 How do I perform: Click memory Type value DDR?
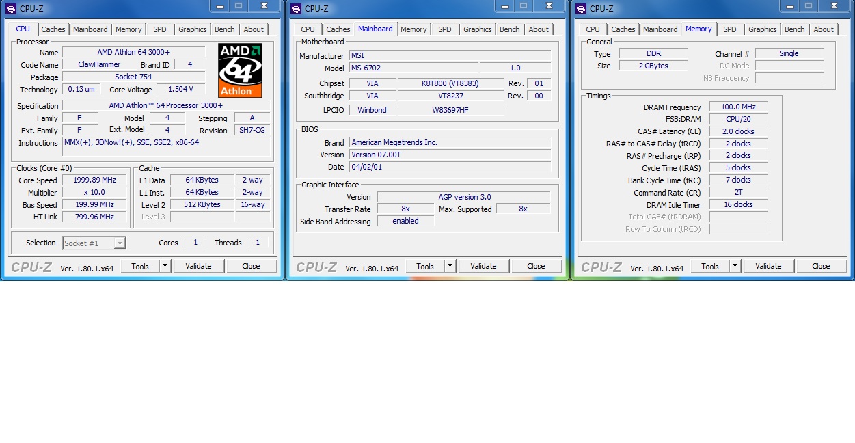[653, 53]
